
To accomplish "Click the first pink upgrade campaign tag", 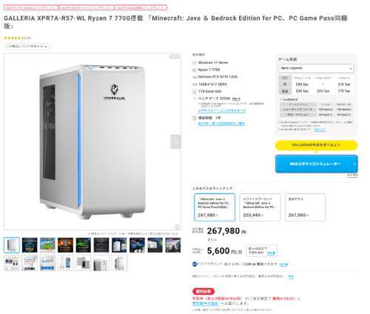I will (x=31, y=7).
